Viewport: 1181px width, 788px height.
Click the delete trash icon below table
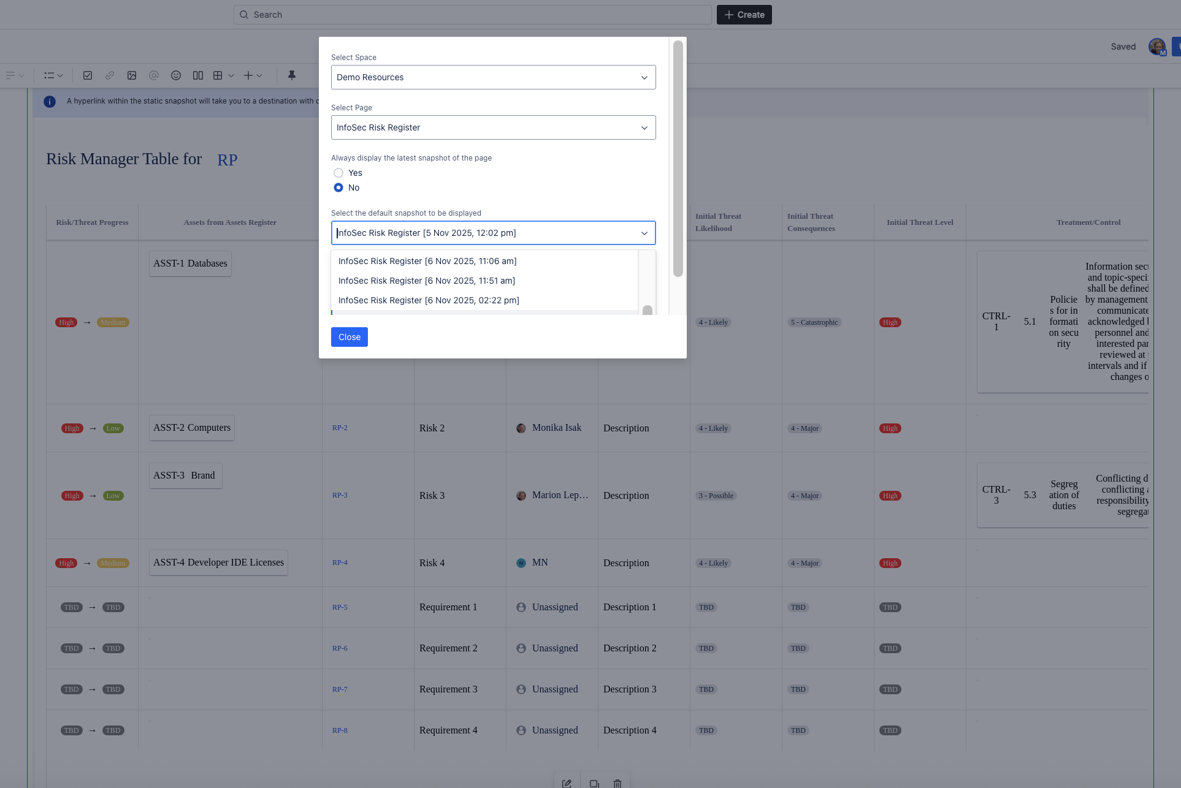point(617,783)
